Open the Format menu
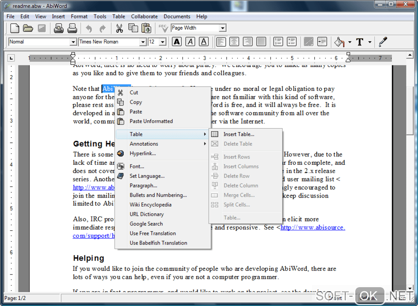 (79, 16)
